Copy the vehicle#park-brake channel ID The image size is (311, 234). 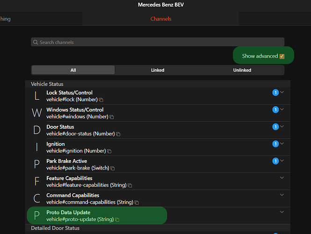tap(113, 168)
